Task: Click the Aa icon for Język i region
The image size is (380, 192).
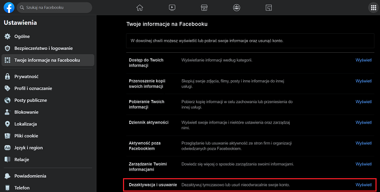Action: (x=8, y=148)
